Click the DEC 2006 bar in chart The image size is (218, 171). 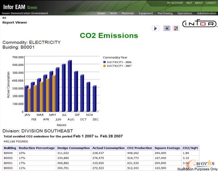[x=95, y=98]
